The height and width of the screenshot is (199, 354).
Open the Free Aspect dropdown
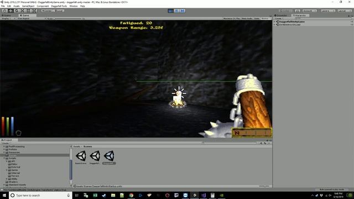pyautogui.click(x=32, y=18)
